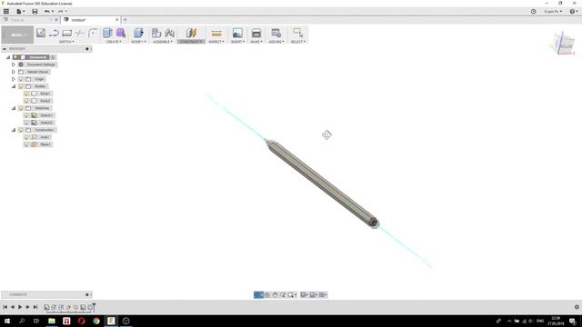Open the INSPECT dropdown menu
582x327 pixels.
click(216, 42)
